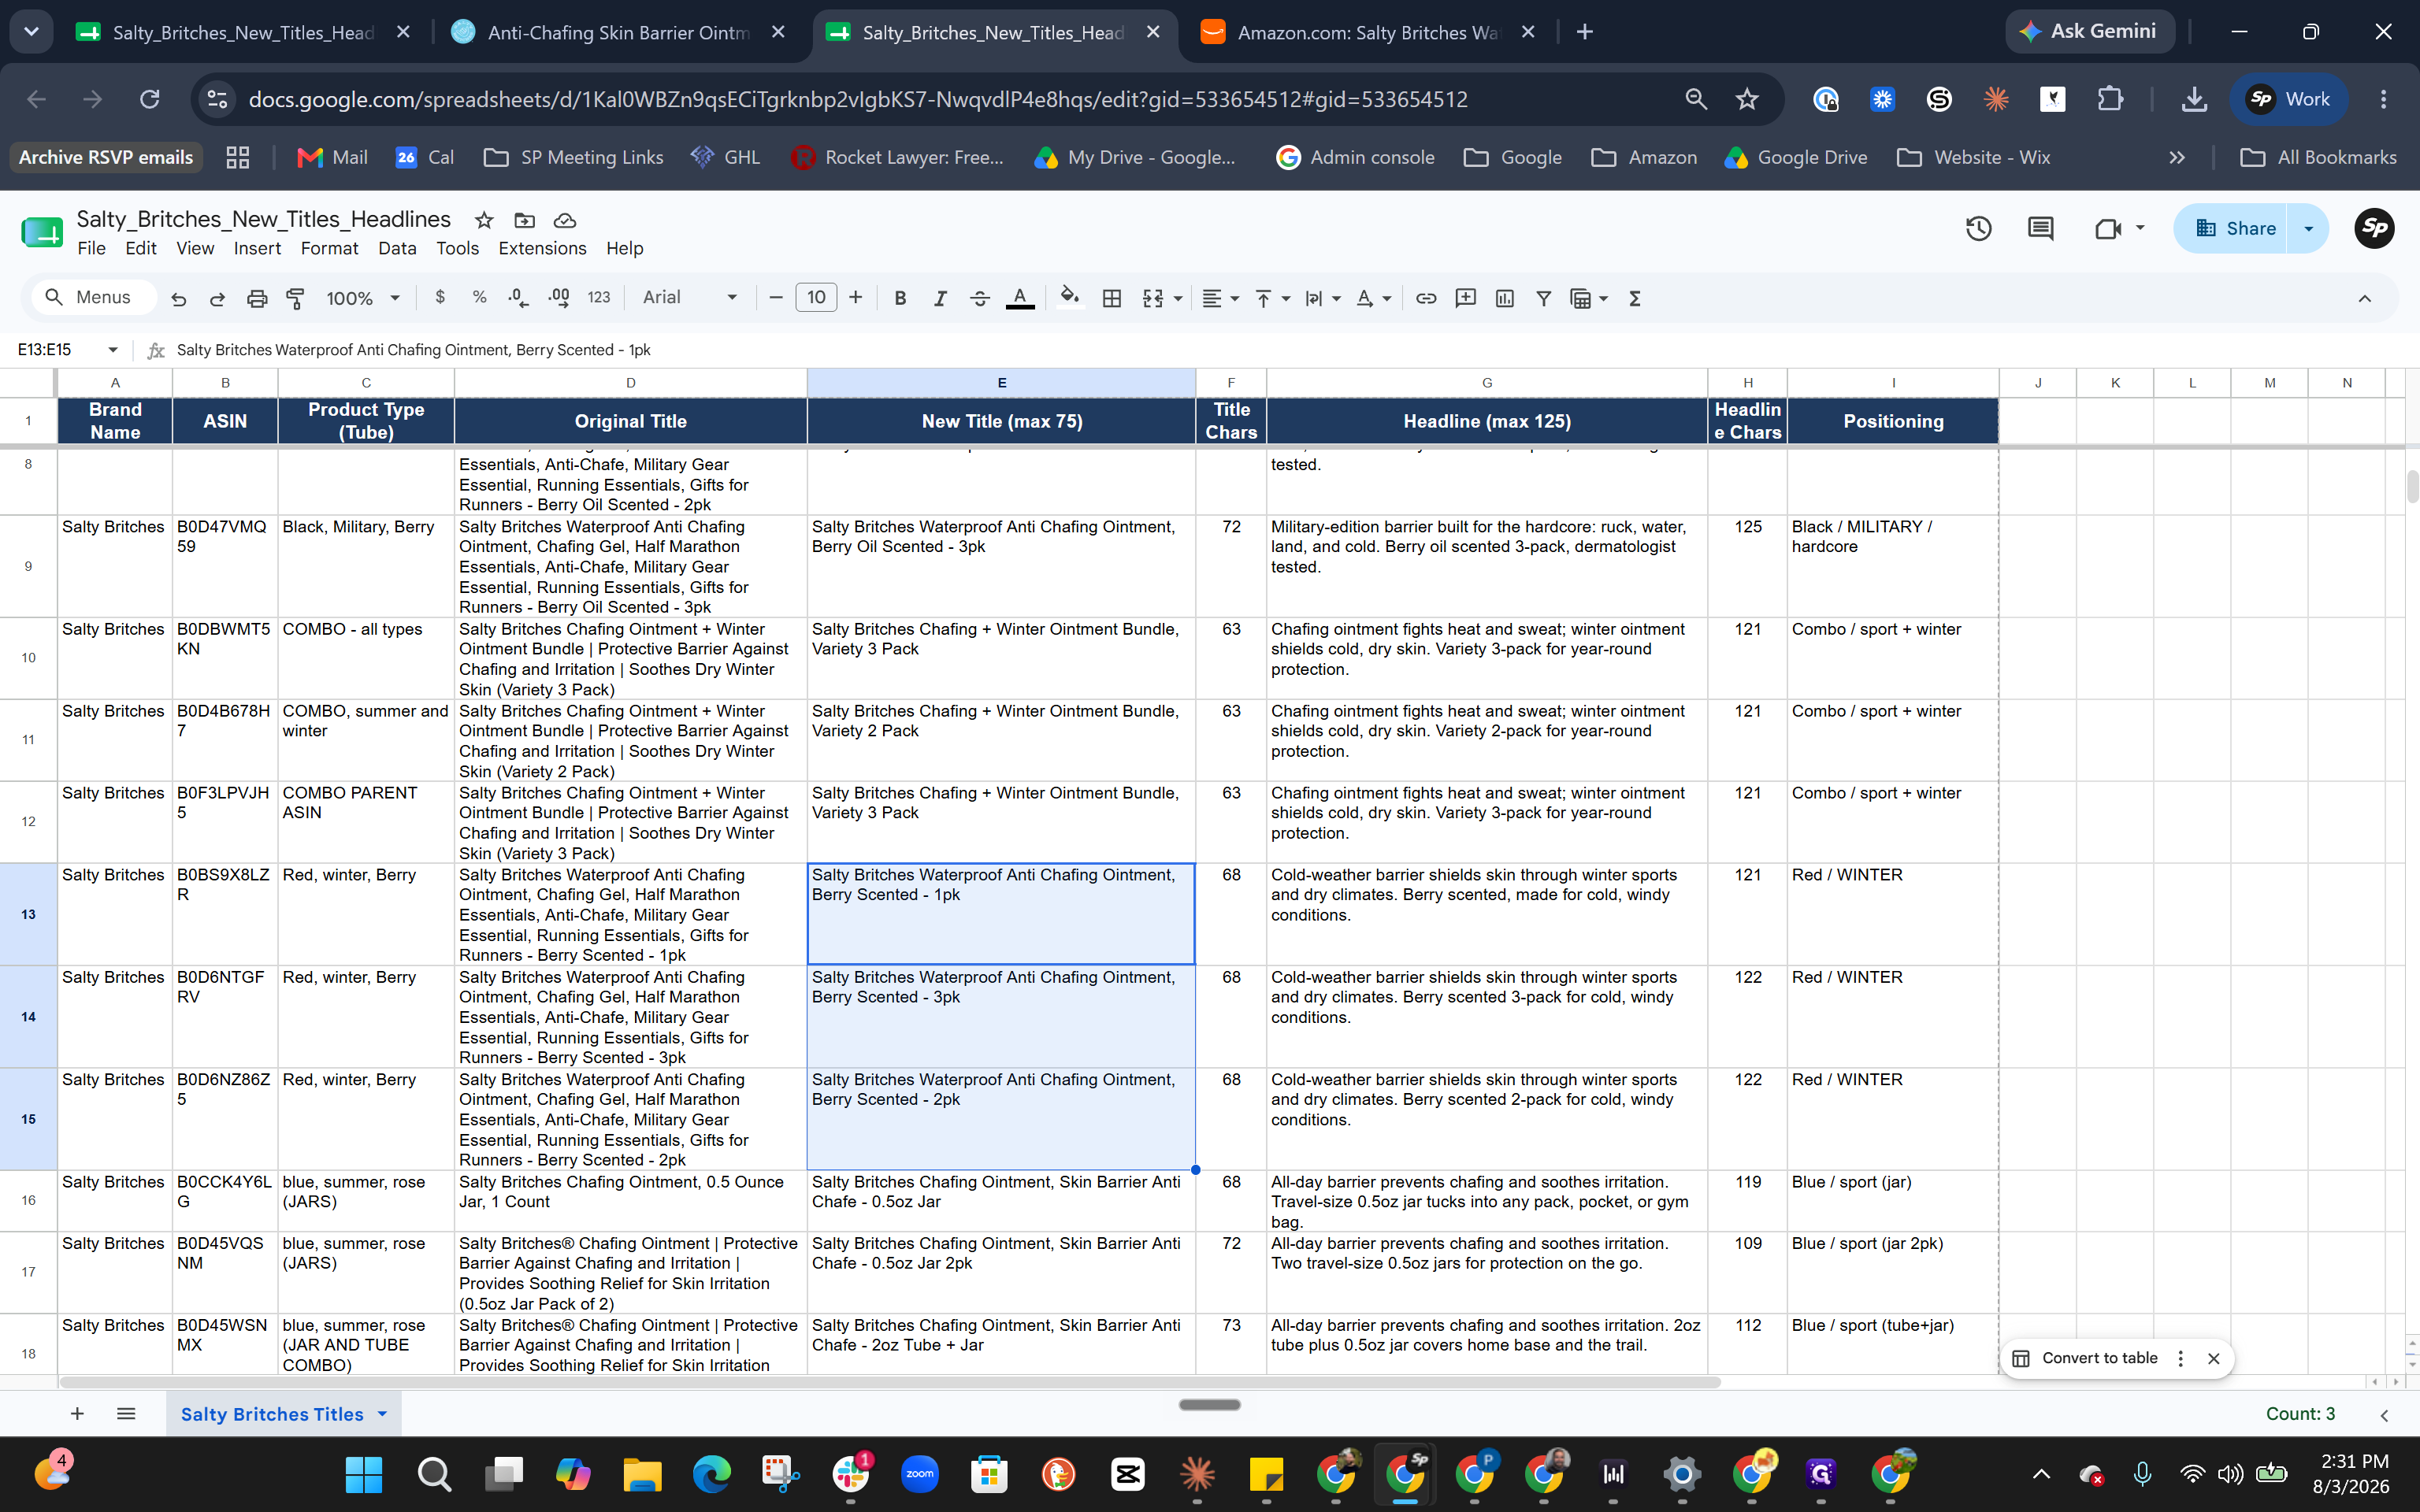
Task: Open the File menu
Action: coord(91,248)
